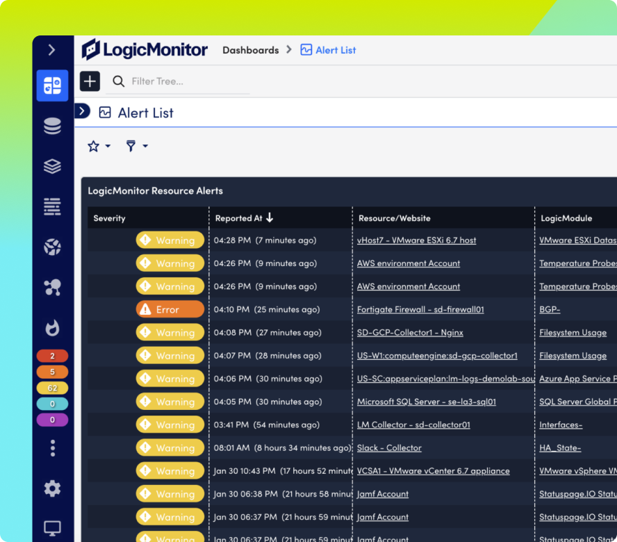Click Warning badge for Slack - Collector row
The width and height of the screenshot is (617, 542).
[x=170, y=448]
